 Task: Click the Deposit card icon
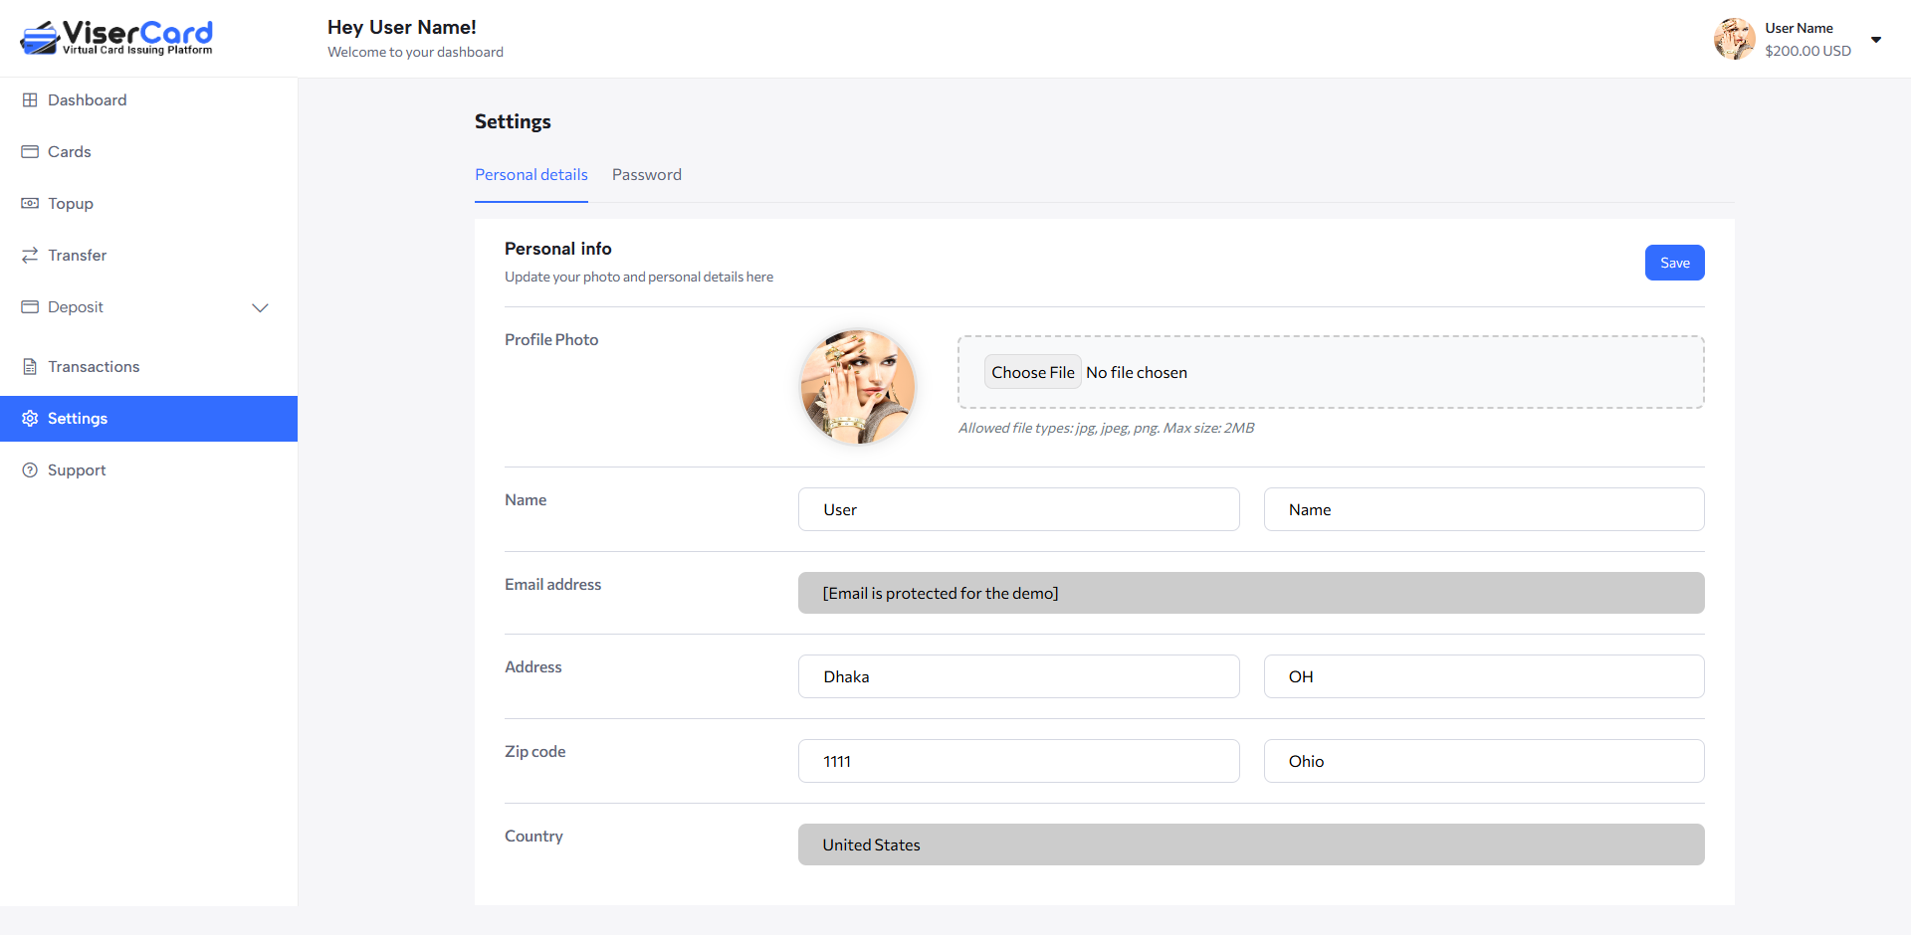(30, 307)
